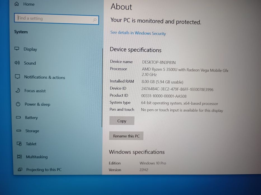Click the Battery icon
This screenshot has height=195, width=261.
[x=18, y=117]
